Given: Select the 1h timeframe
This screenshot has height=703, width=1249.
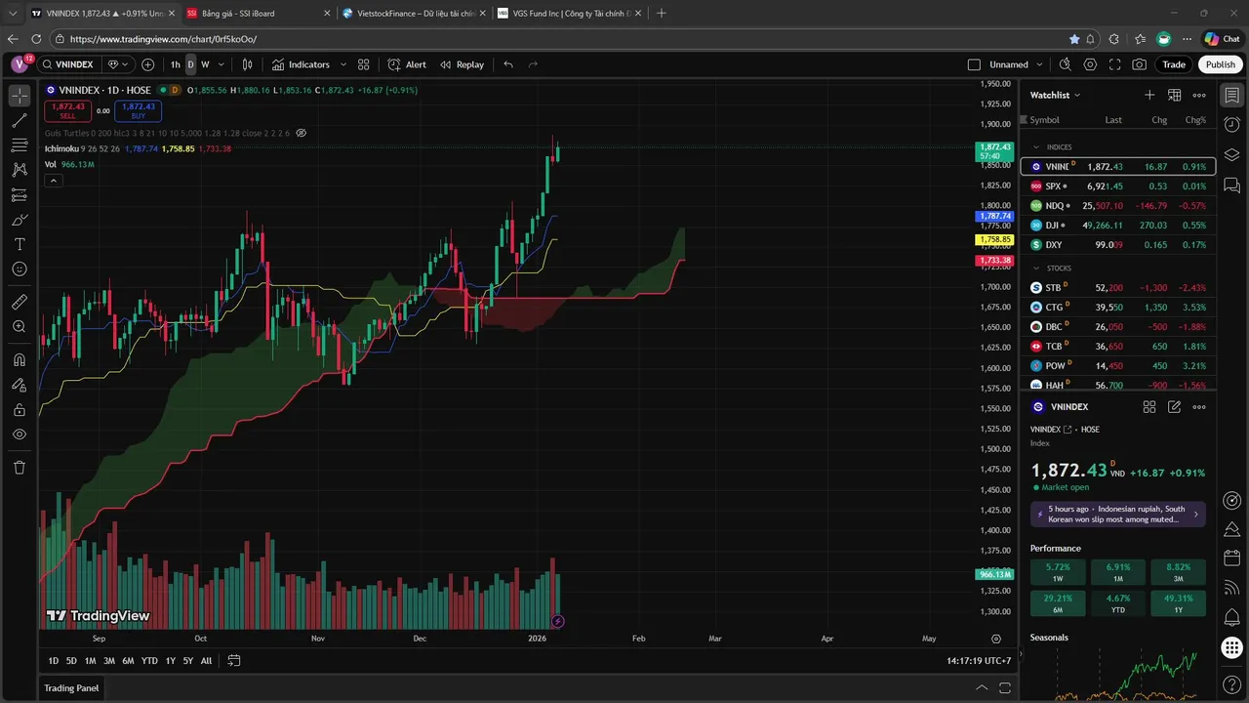Looking at the screenshot, I should (176, 64).
